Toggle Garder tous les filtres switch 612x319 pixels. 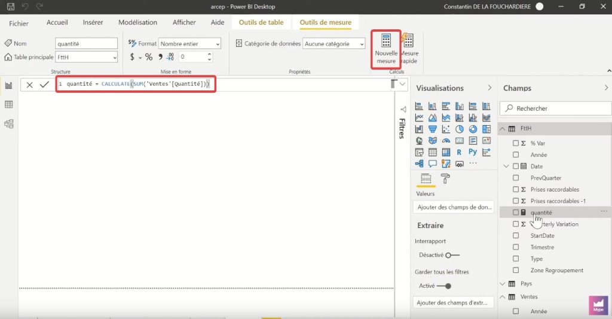[444, 286]
